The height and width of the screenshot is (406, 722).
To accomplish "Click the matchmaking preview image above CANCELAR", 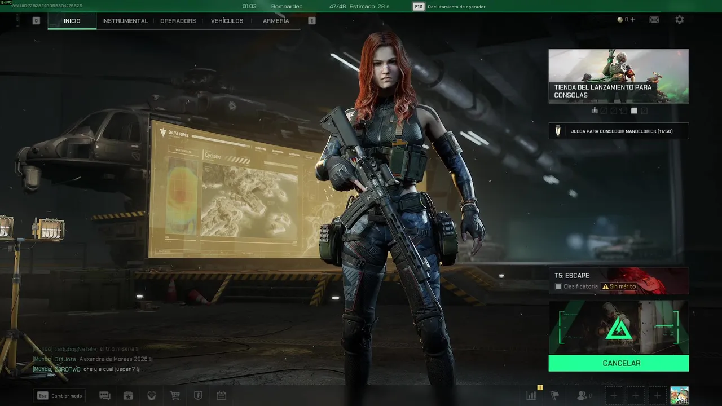I will click(x=619, y=328).
